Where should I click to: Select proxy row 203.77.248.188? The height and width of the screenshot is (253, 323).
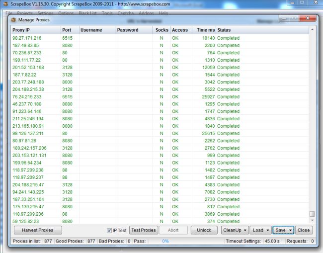pyautogui.click(x=160, y=82)
